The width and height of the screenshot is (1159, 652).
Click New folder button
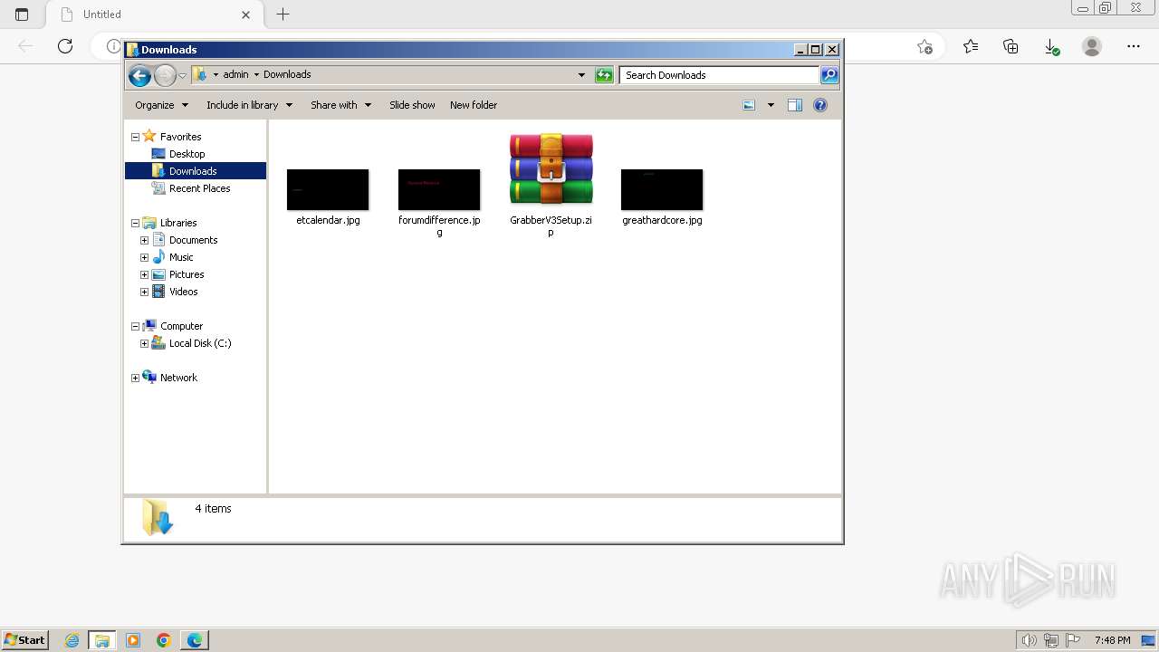(474, 105)
